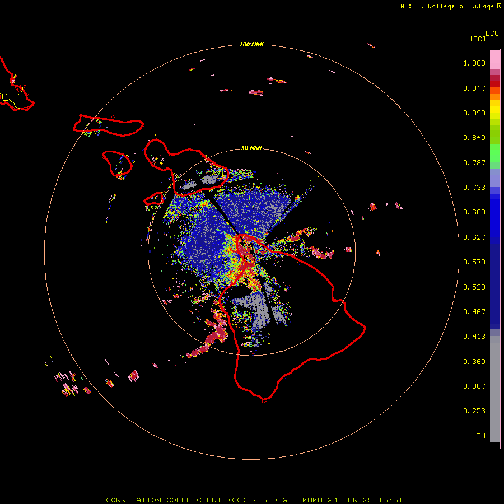Click the 0.520 scale value

[x=474, y=287]
